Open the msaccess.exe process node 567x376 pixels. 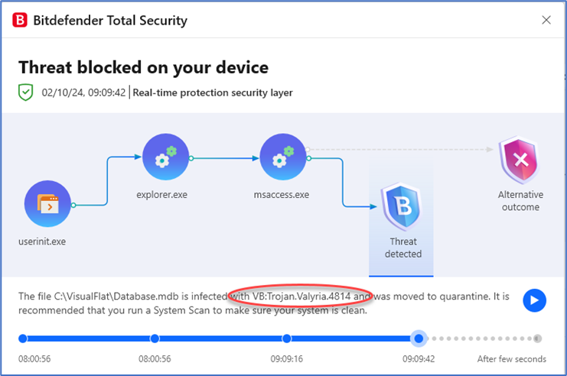tap(283, 157)
